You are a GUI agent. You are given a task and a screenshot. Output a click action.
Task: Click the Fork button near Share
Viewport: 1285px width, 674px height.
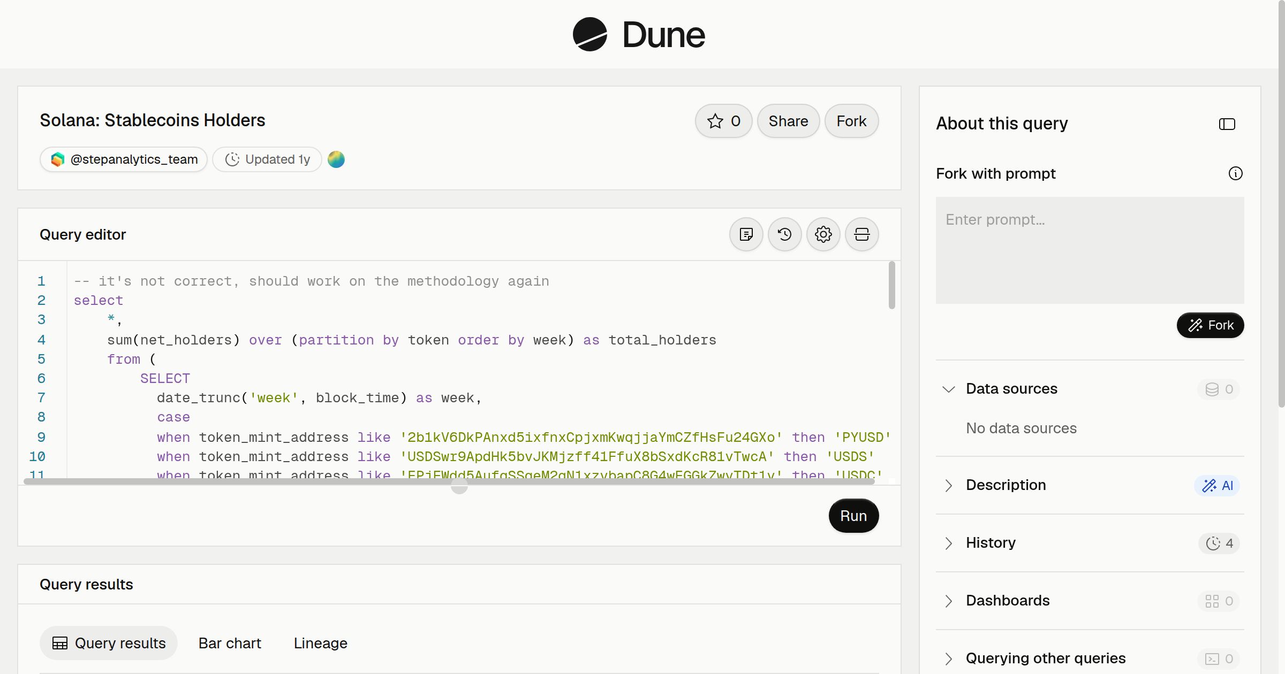(851, 121)
